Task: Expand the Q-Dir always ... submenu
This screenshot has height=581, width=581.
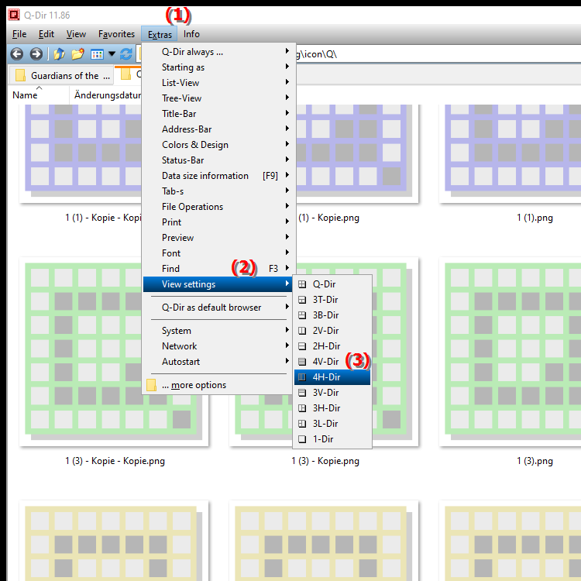Action: click(x=219, y=52)
